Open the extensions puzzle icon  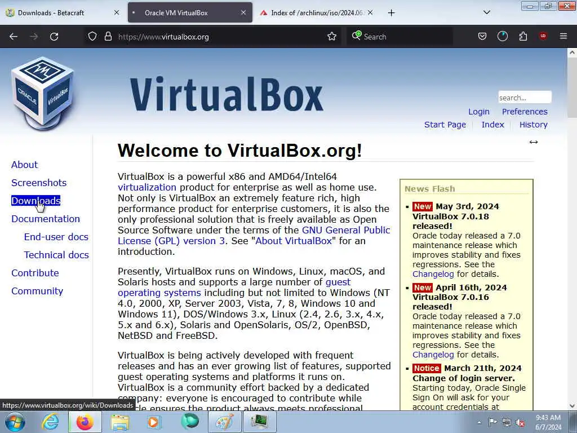pos(523,37)
